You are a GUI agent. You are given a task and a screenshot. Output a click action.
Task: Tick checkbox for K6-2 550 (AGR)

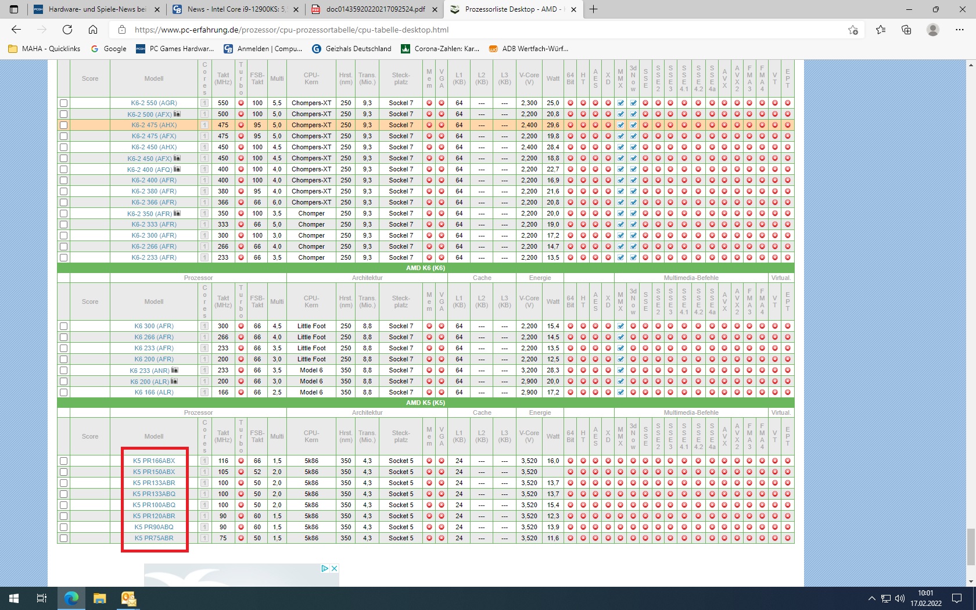[63, 103]
